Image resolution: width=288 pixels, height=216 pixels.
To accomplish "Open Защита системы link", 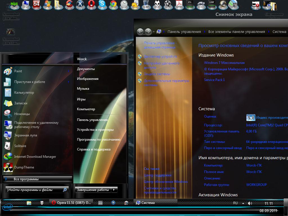I will (157, 74).
